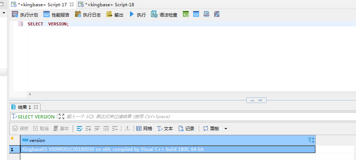Open 执行计划 execution plan
The height and width of the screenshot is (160, 356).
25,15
